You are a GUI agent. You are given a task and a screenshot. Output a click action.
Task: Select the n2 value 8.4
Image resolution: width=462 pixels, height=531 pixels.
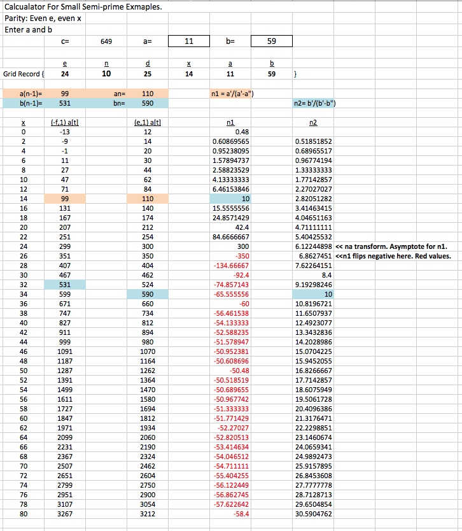pos(326,275)
